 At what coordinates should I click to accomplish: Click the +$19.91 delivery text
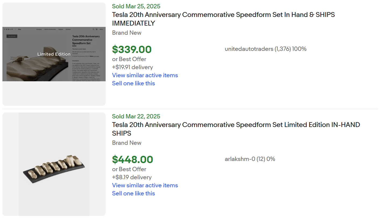point(132,67)
